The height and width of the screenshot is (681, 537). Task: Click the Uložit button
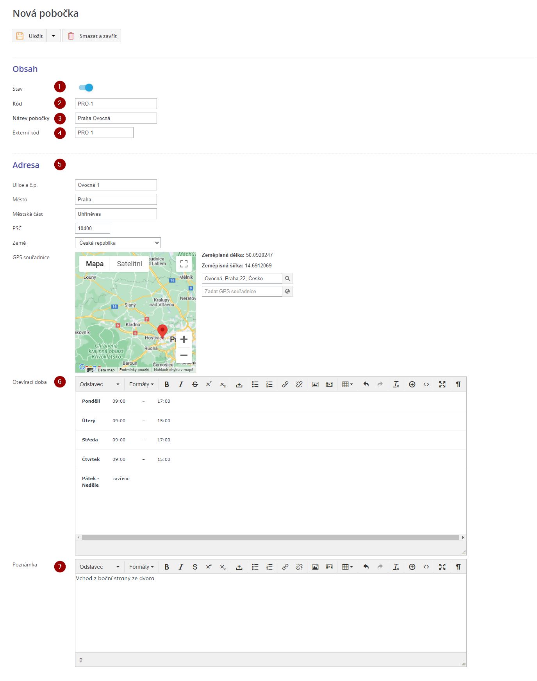30,36
